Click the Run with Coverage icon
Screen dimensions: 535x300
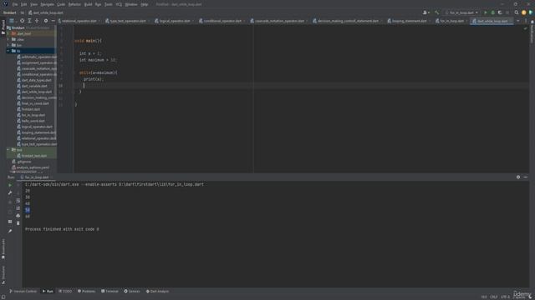pos(500,12)
